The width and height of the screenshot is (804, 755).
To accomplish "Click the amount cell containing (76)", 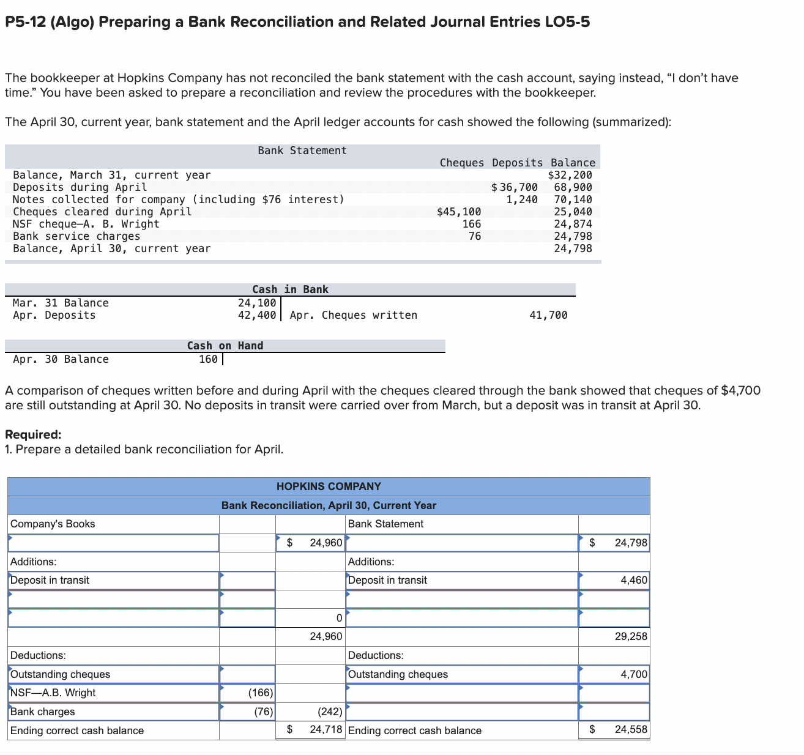I will coord(247,712).
